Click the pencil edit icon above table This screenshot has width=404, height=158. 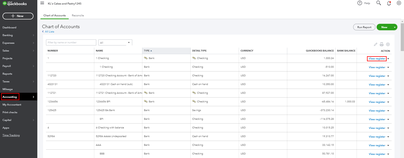coord(376,44)
